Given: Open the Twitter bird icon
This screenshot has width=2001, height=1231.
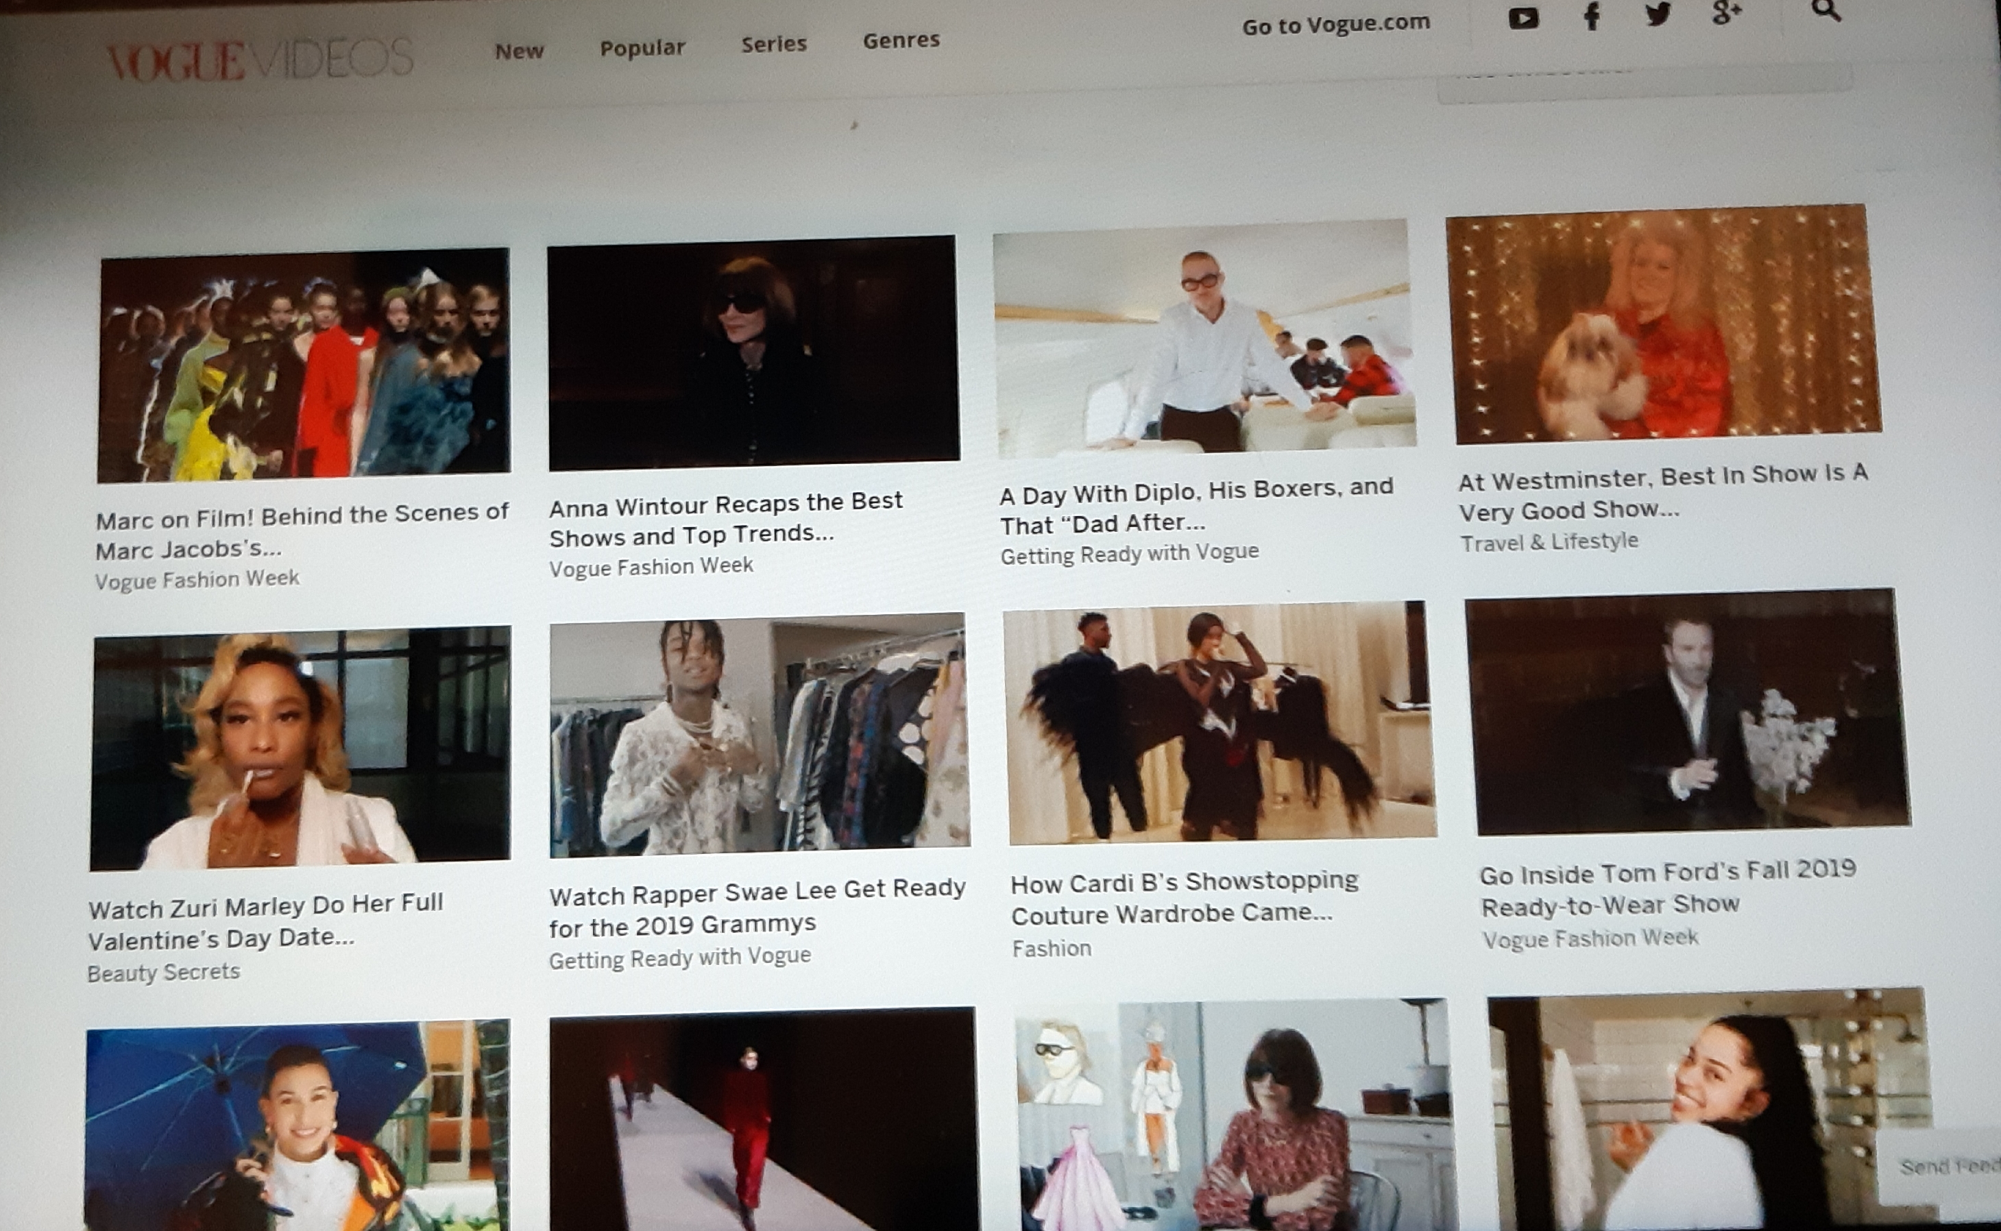Looking at the screenshot, I should click(x=1658, y=14).
